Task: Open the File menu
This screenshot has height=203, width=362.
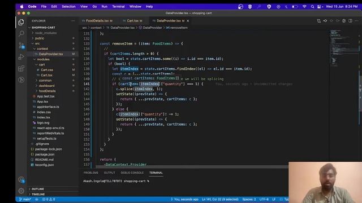Action: (x=44, y=7)
